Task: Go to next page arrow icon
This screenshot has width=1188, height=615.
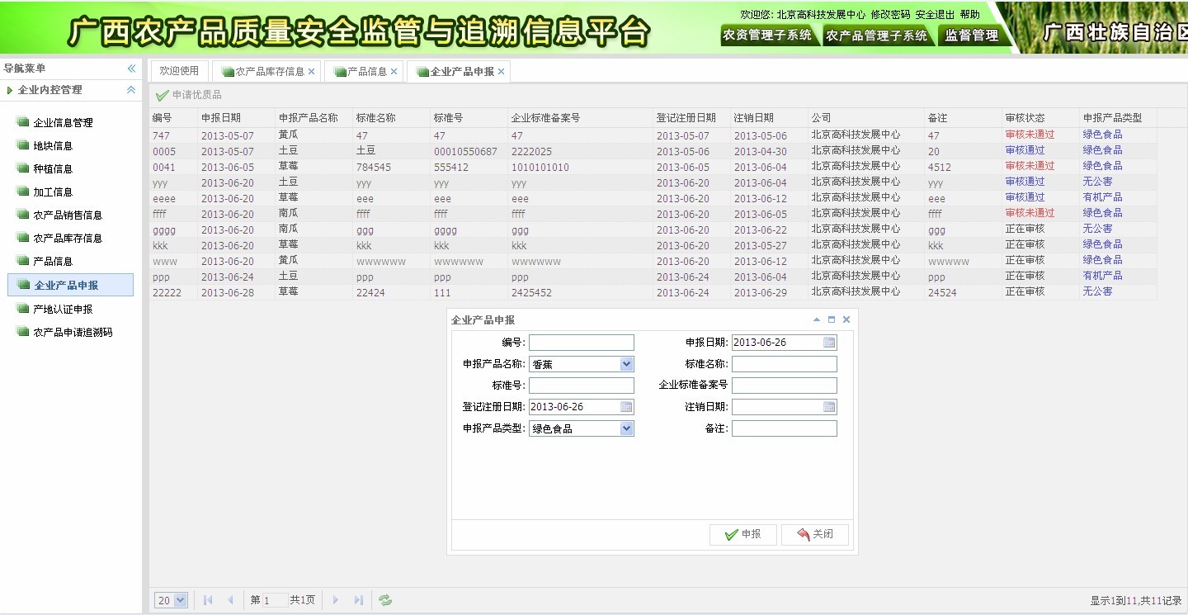Action: point(335,600)
